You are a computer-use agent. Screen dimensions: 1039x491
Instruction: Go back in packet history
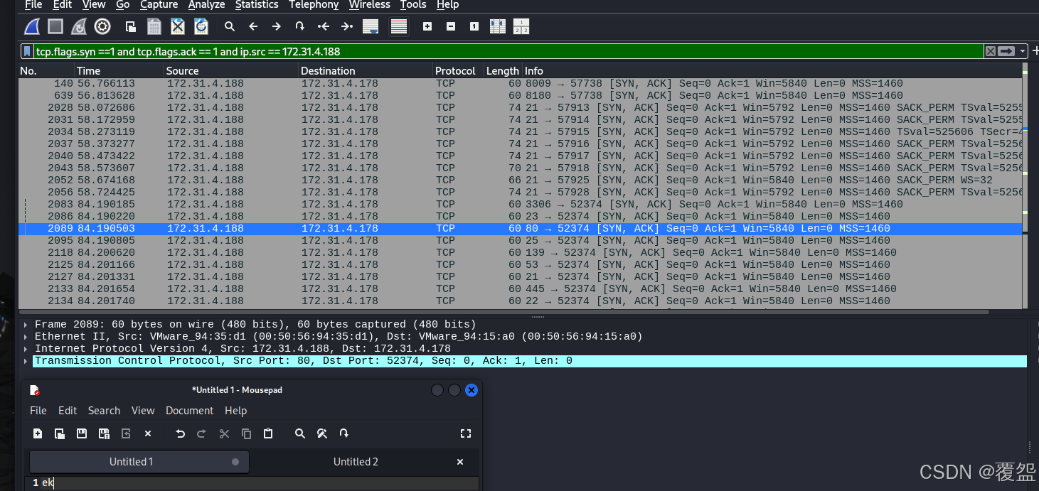253,26
